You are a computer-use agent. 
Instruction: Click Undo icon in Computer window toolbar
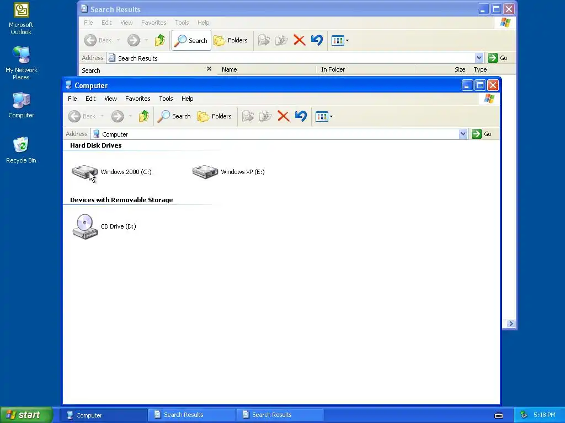pyautogui.click(x=301, y=116)
